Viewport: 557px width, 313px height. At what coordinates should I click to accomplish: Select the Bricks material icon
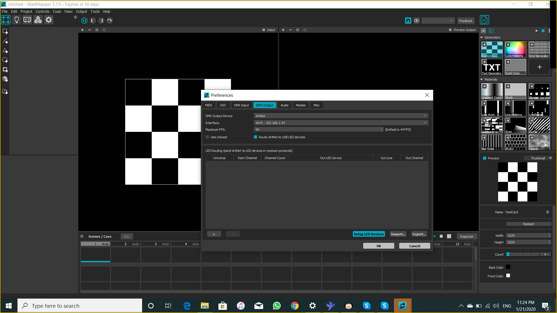click(516, 143)
